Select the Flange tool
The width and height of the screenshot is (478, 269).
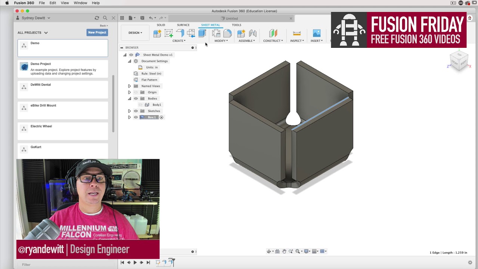(180, 34)
